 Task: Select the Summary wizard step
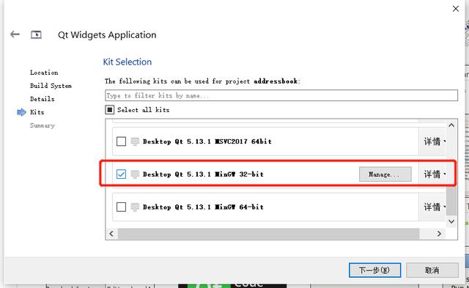[x=43, y=125]
